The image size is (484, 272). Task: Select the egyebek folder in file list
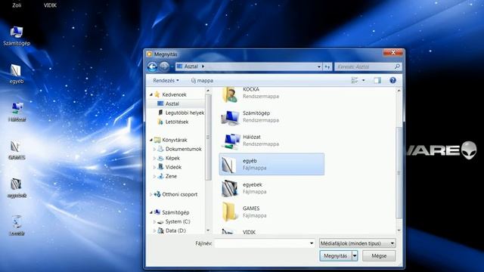(271, 188)
